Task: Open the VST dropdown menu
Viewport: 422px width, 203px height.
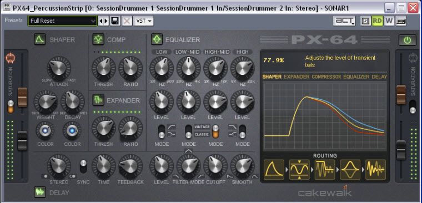Action: click(144, 21)
